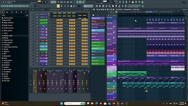Screen dimensions: 188x106
Task: Click the chat feedback icon in top toolbar
Action: tap(139, 2)
